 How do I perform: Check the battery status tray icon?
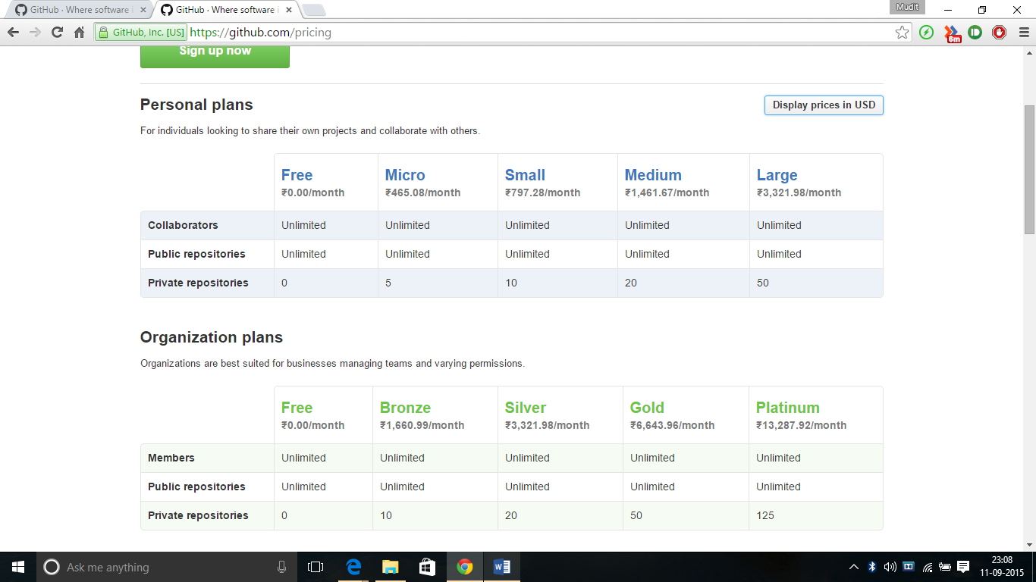(945, 567)
